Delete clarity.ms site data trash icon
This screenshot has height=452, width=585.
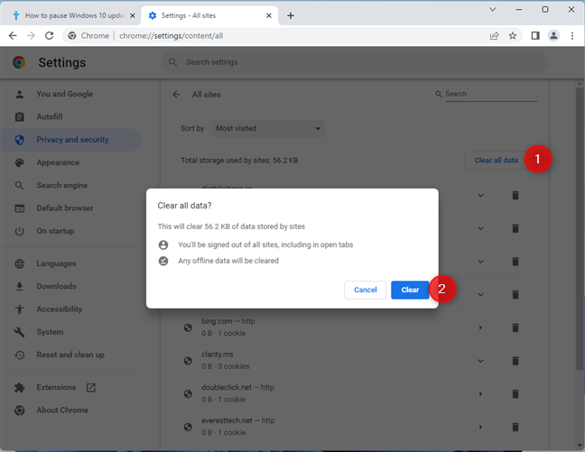tap(515, 361)
